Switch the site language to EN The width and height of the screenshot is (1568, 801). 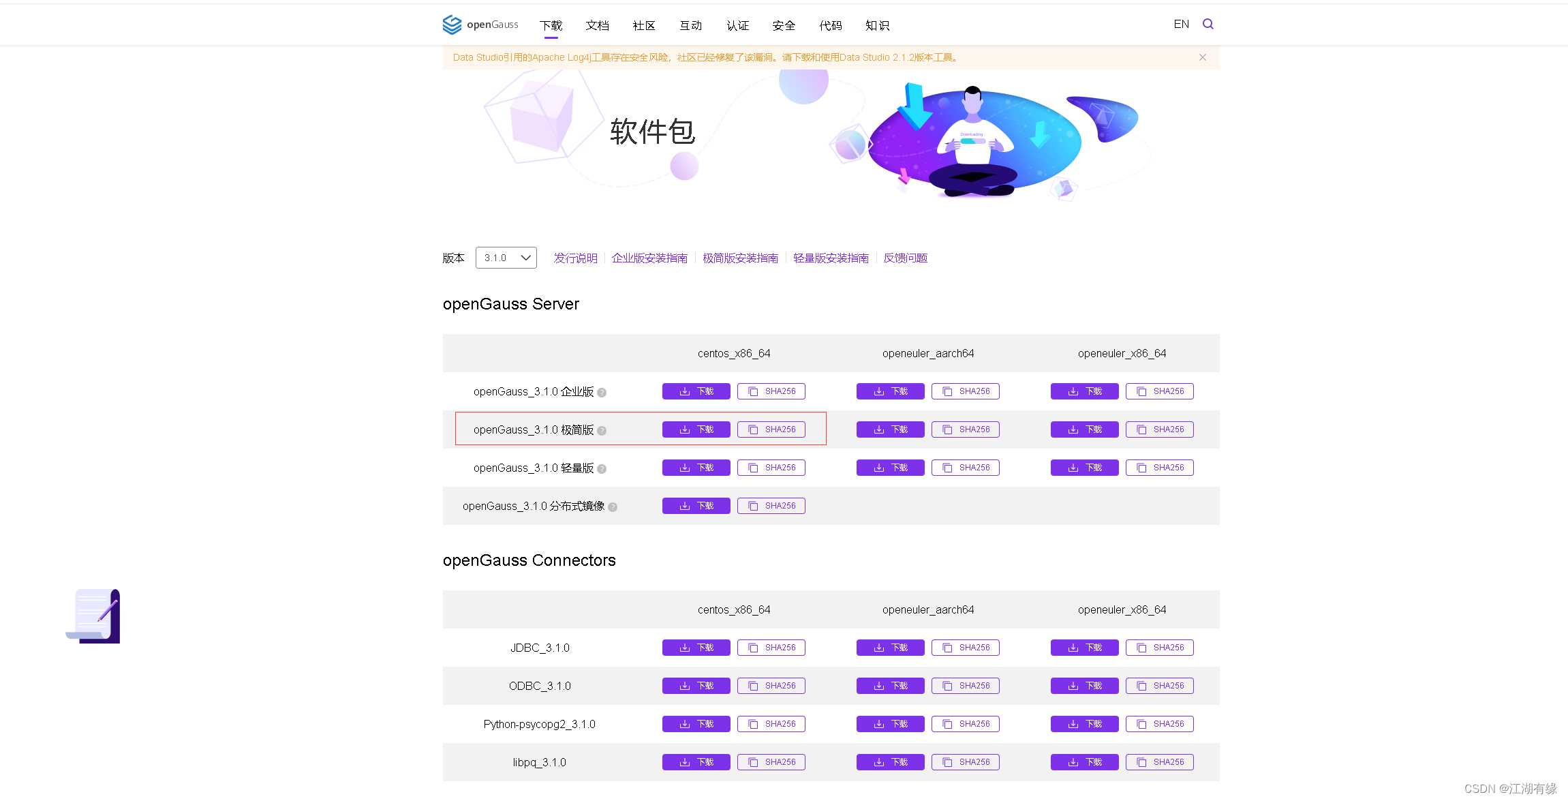point(1180,24)
